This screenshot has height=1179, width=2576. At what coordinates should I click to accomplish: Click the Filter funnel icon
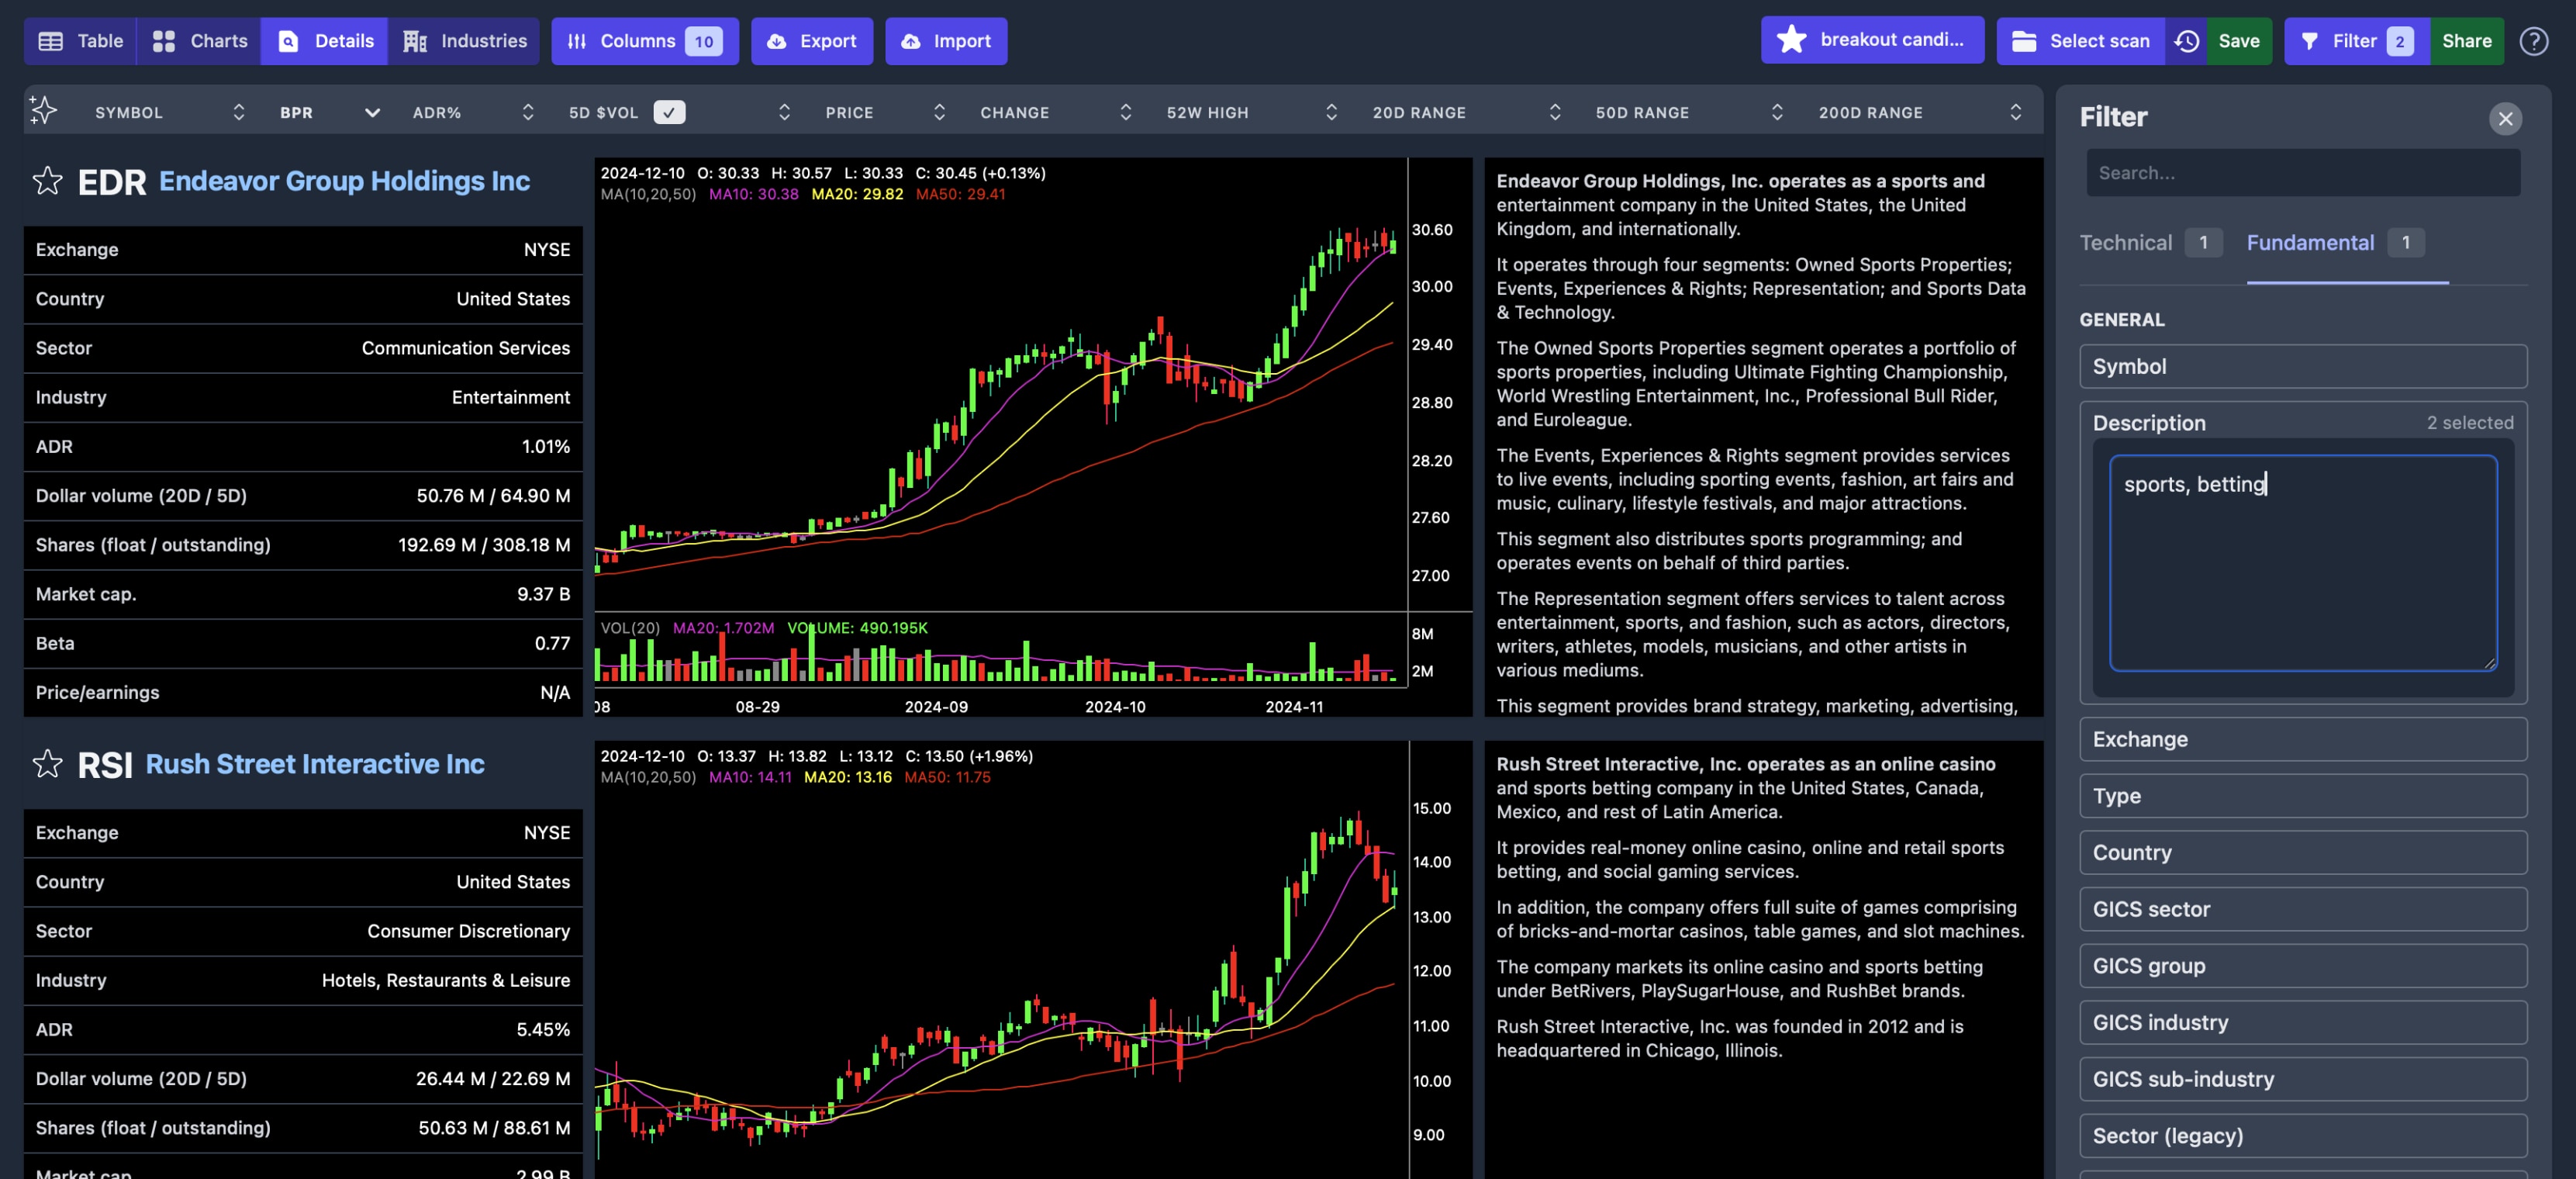tap(2309, 41)
